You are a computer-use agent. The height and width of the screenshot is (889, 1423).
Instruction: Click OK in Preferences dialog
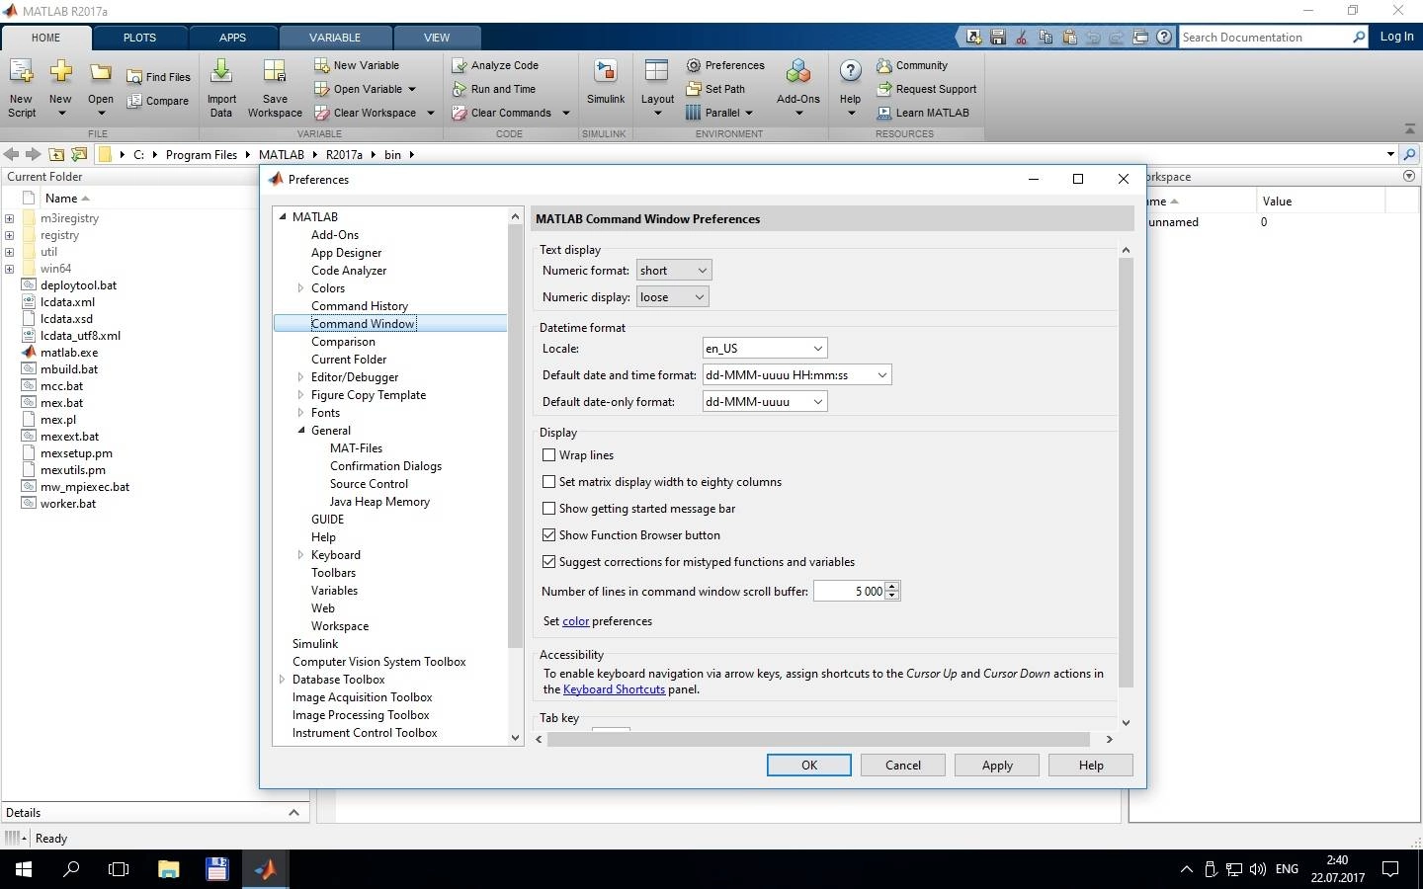[809, 766]
